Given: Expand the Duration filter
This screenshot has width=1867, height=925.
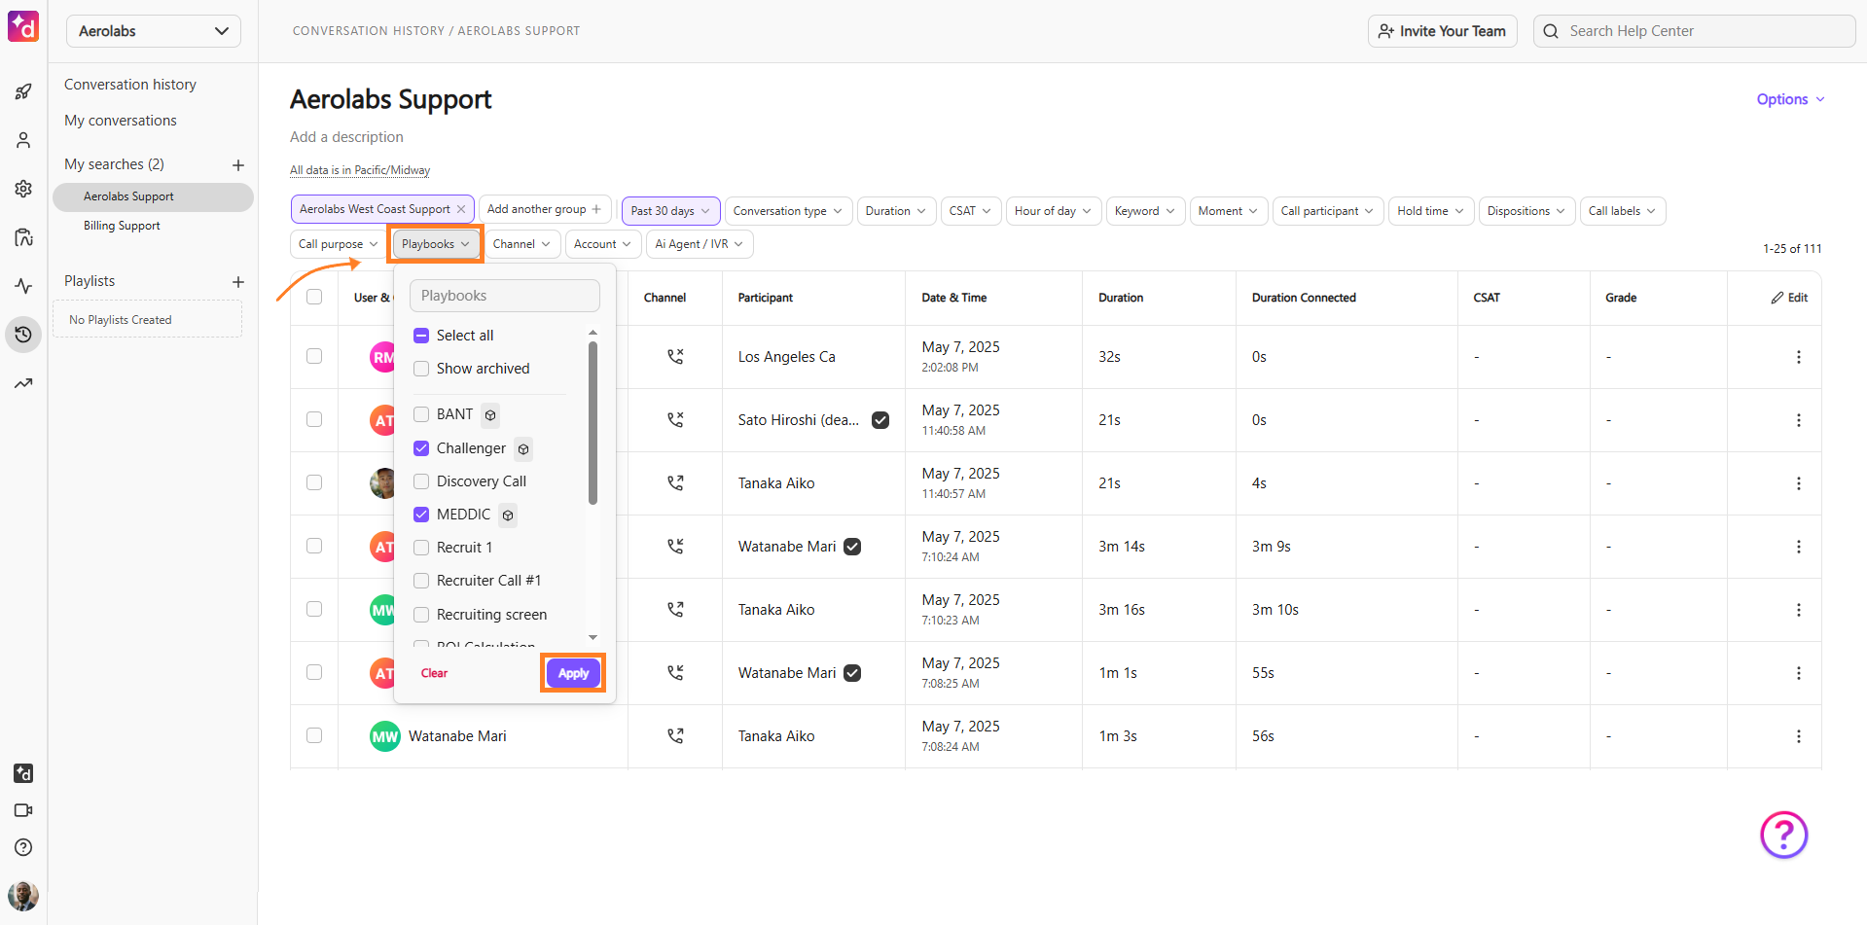Looking at the screenshot, I should click(x=896, y=211).
